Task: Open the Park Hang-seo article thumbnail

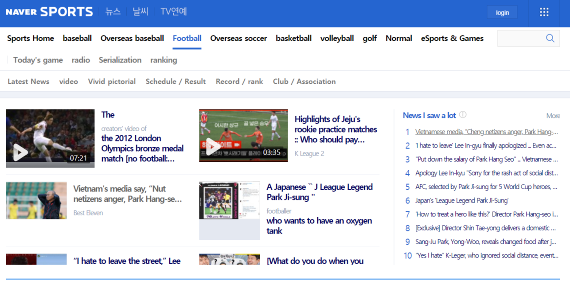Action: (x=36, y=201)
